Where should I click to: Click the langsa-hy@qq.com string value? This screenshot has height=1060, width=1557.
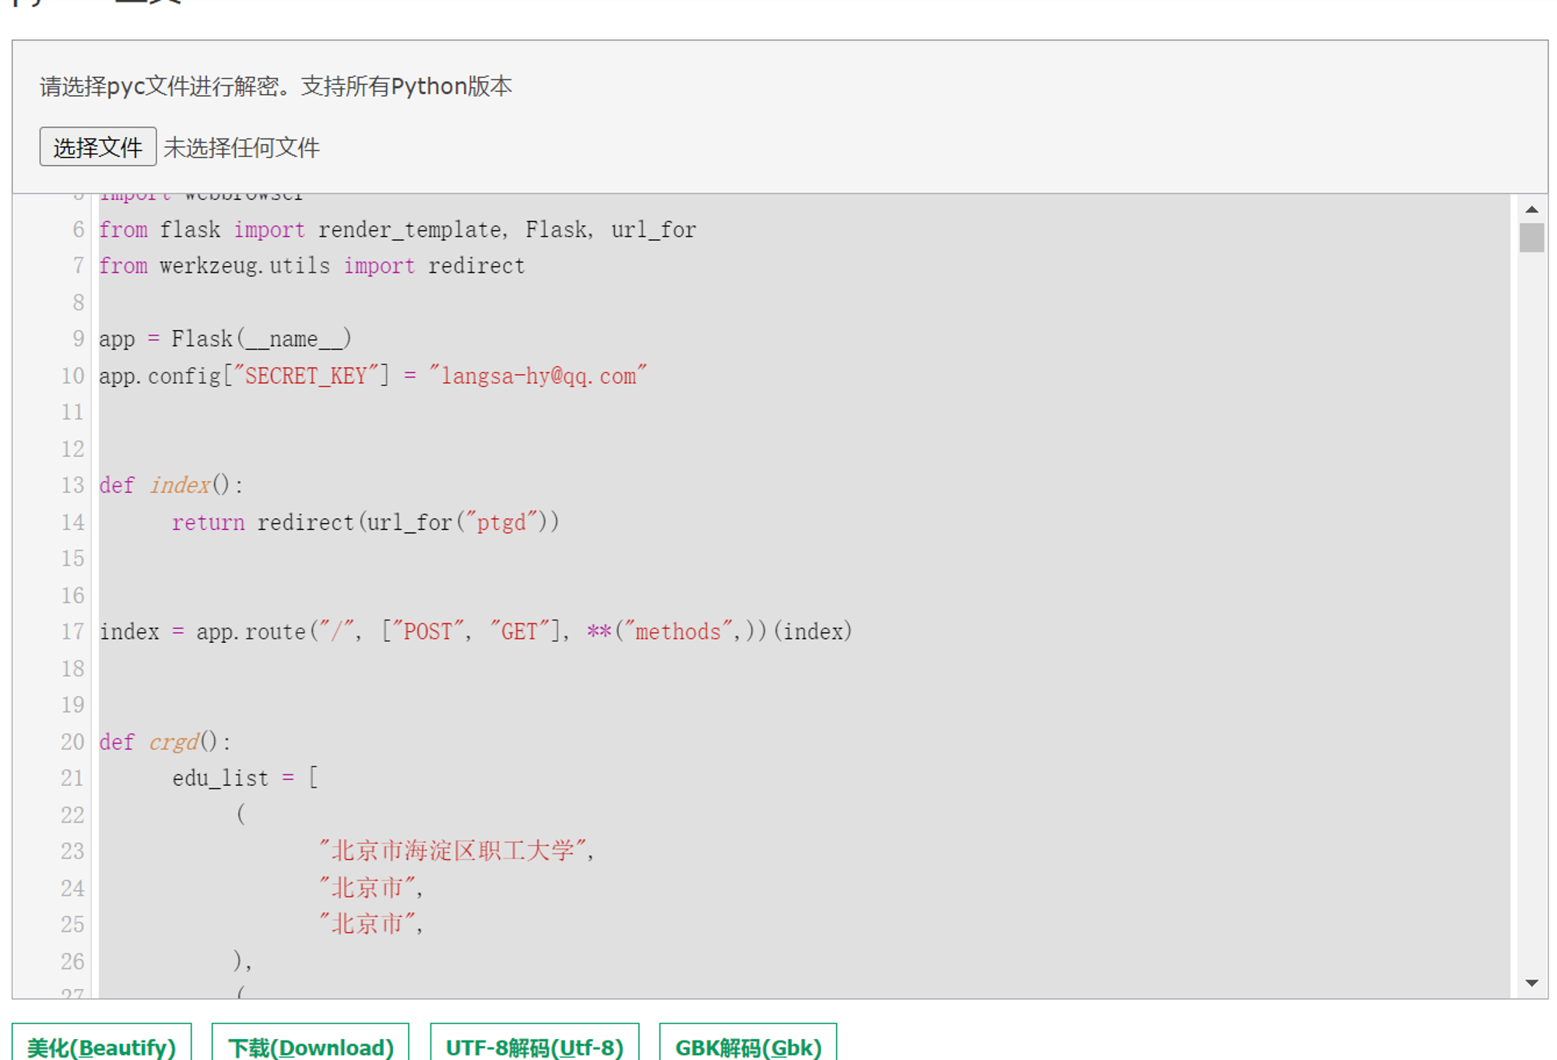[x=538, y=376]
